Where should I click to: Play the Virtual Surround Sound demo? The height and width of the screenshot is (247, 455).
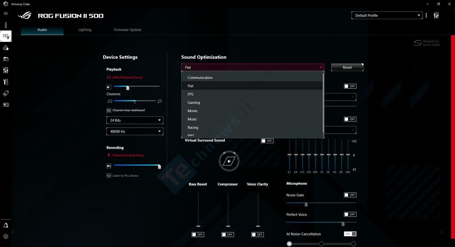229,161
